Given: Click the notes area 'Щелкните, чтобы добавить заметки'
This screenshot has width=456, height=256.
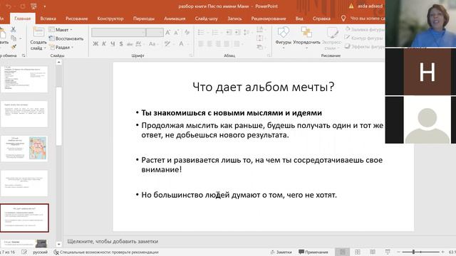Looking at the screenshot, I should (x=113, y=241).
